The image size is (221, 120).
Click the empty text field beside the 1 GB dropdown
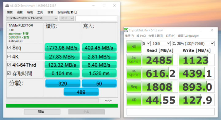pyautogui.click(x=97, y=18)
